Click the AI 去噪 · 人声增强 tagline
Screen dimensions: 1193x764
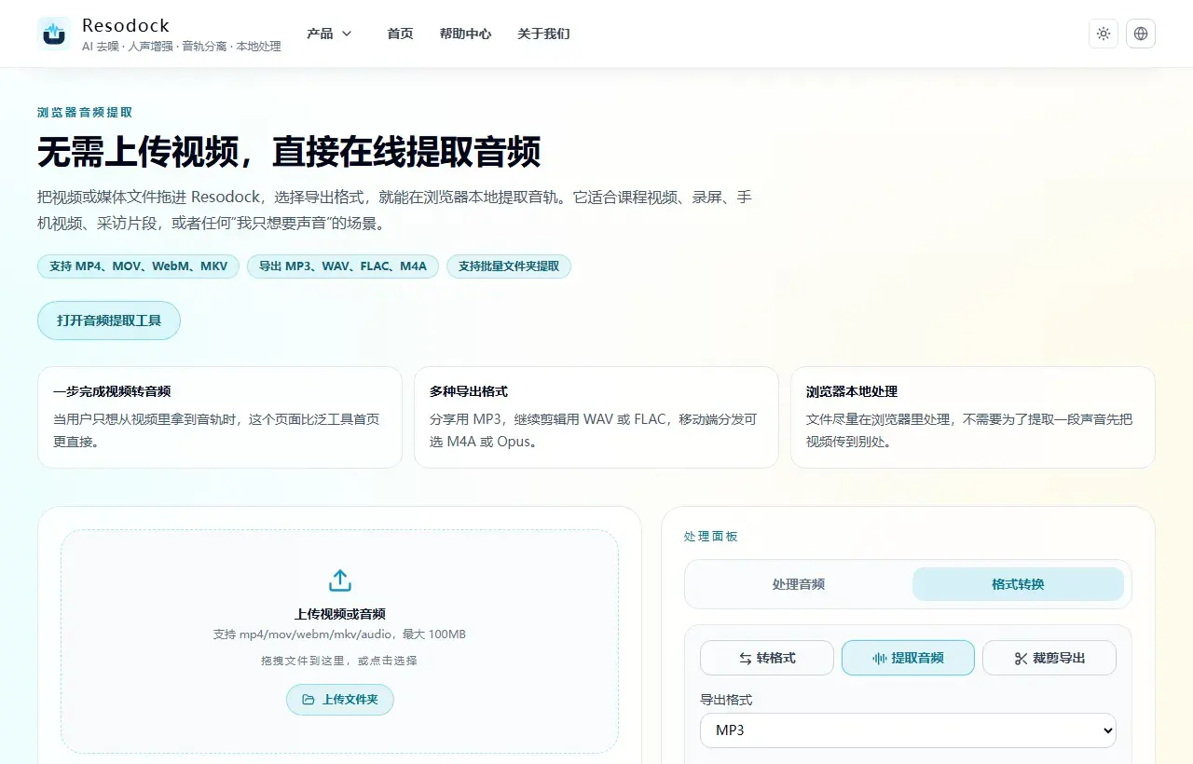point(182,47)
